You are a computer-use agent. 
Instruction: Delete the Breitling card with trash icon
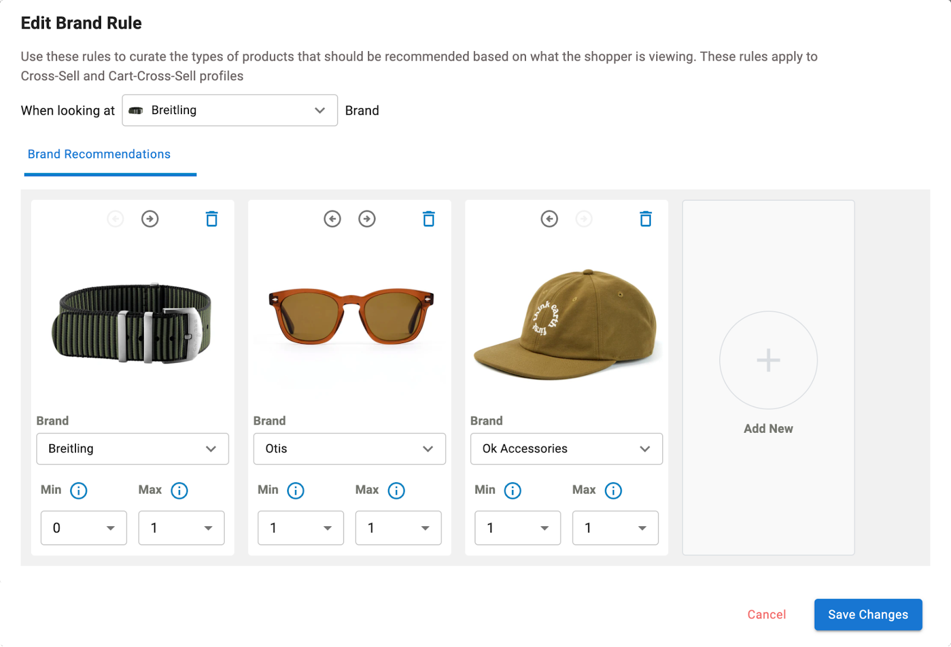click(x=212, y=219)
